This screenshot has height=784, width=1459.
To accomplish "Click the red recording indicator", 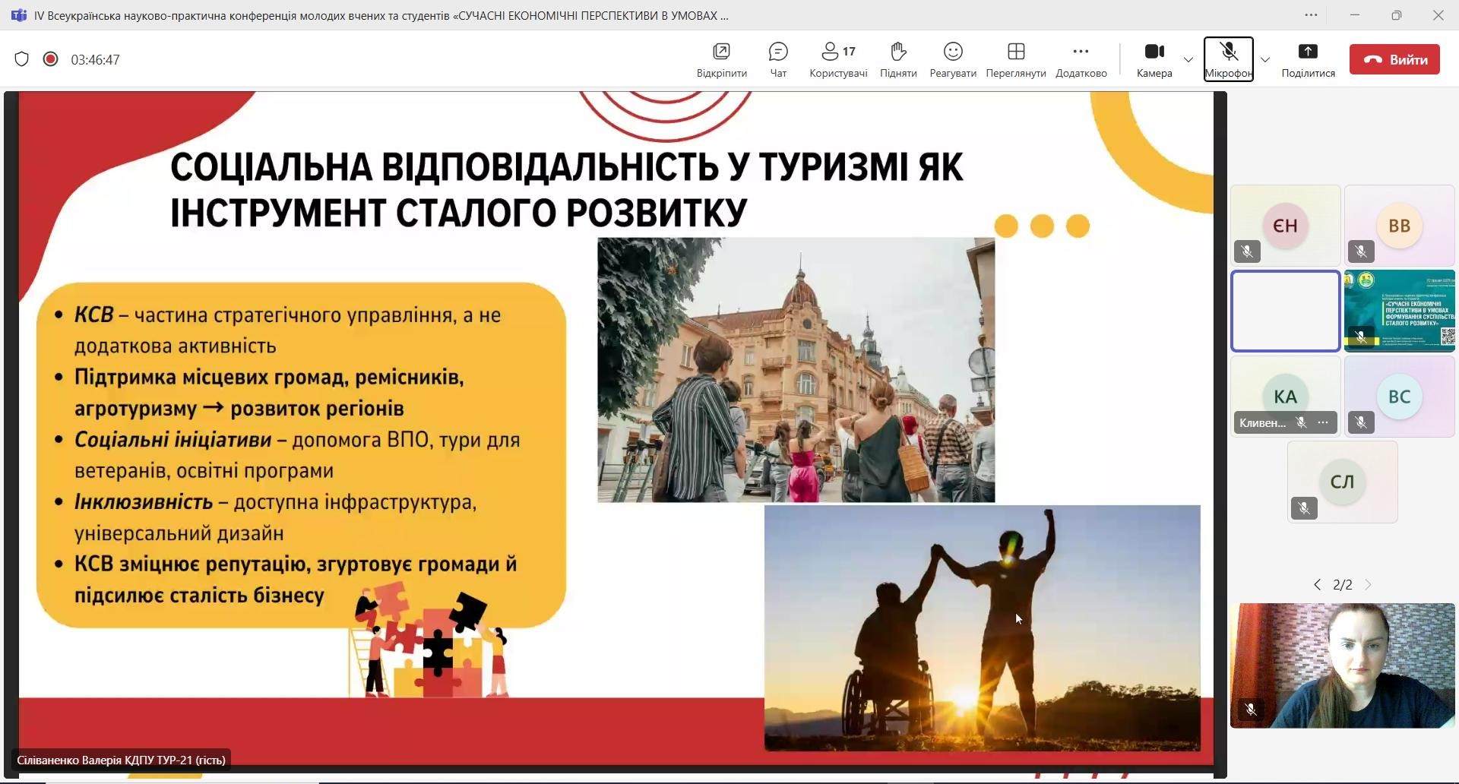I will 50,59.
